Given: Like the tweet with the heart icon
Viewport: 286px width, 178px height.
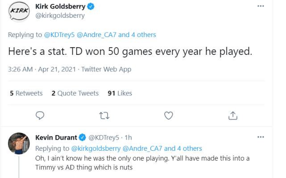Looking at the screenshot, I should click(x=169, y=116).
